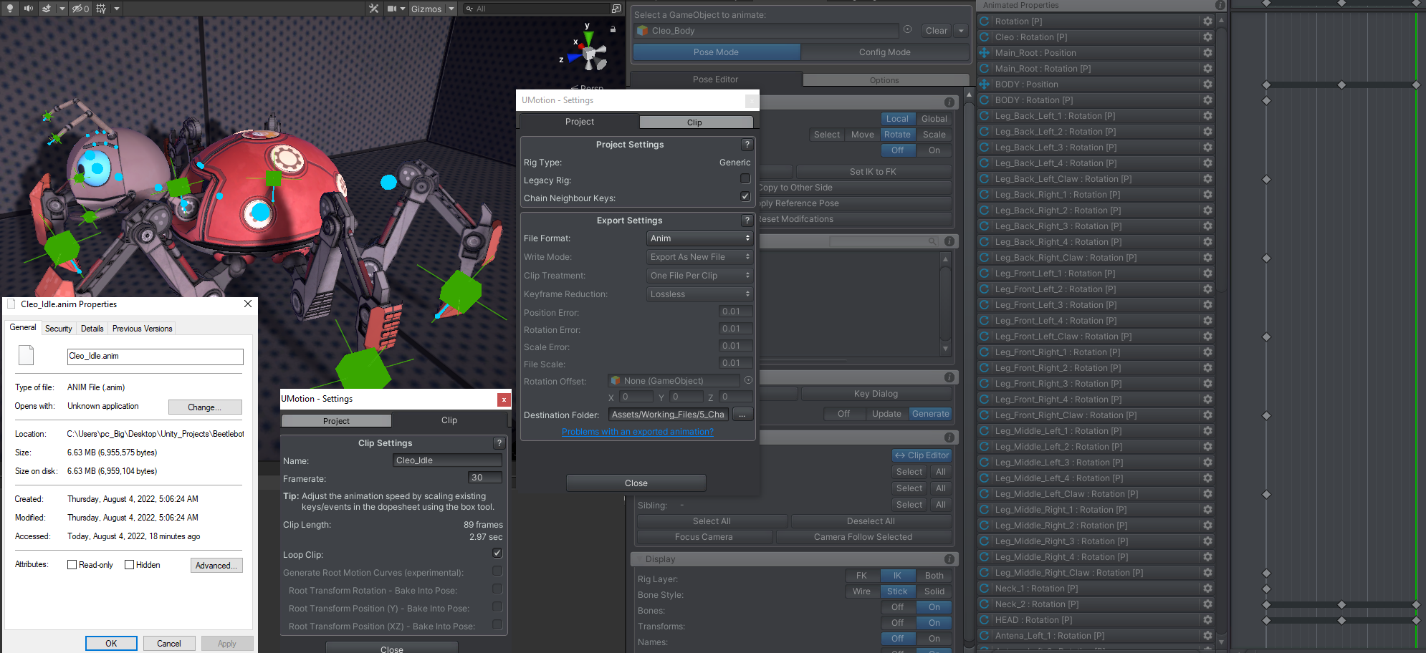Switch to Clip tab in UMotion Settings

[694, 122]
